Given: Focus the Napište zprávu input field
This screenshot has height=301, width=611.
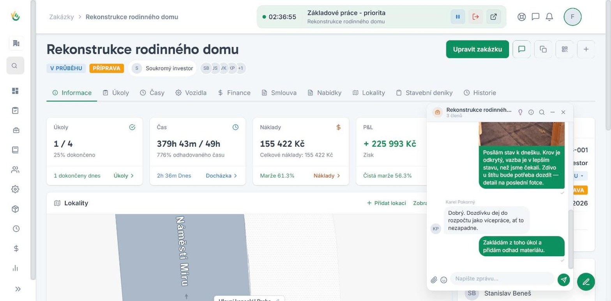Looking at the screenshot, I should click(502, 279).
